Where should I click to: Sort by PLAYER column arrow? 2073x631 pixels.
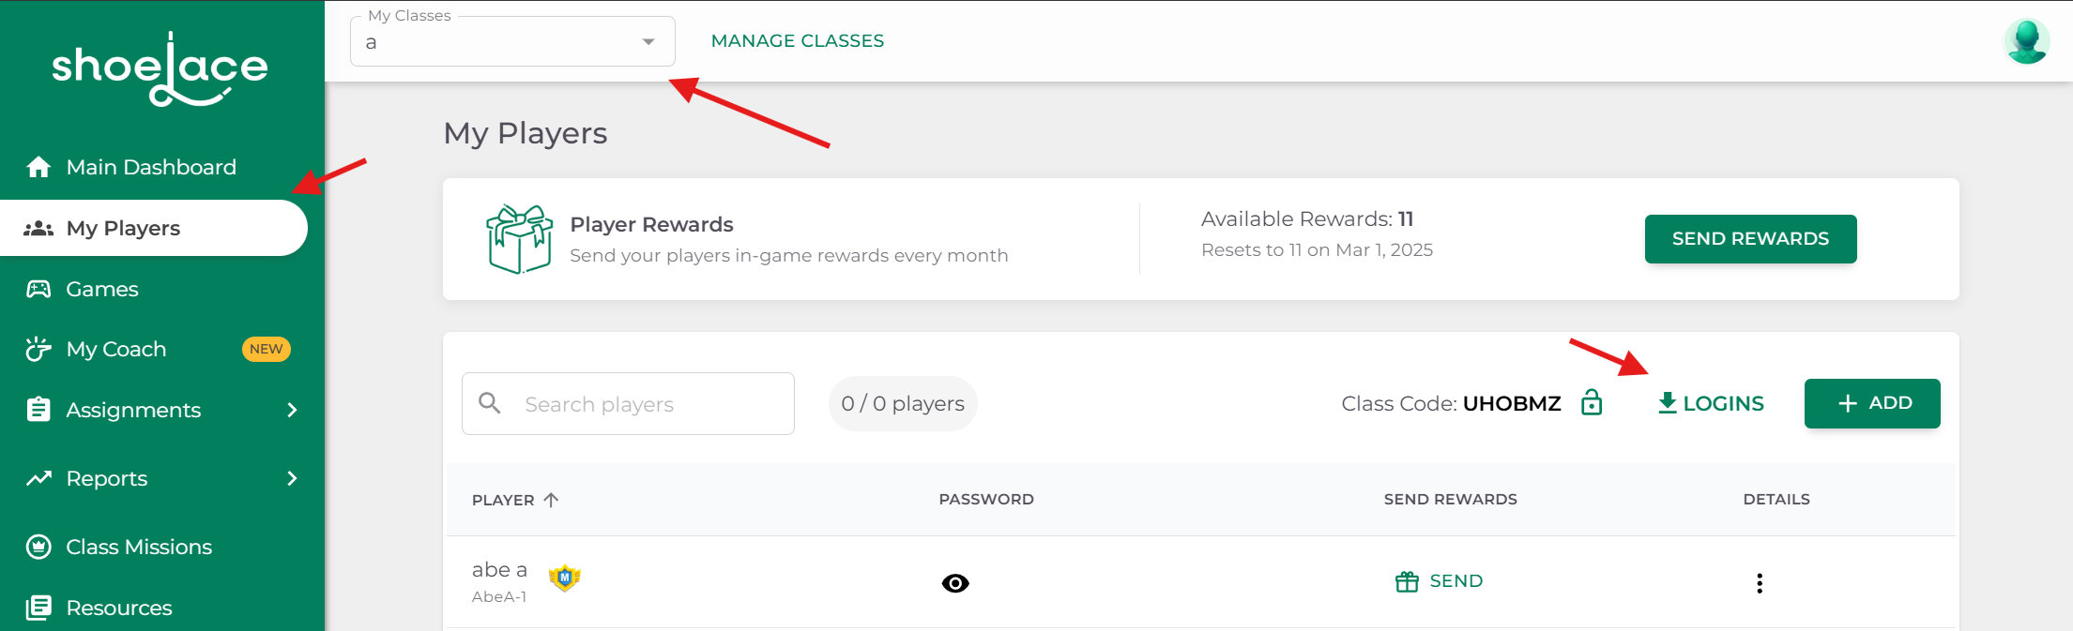551,500
